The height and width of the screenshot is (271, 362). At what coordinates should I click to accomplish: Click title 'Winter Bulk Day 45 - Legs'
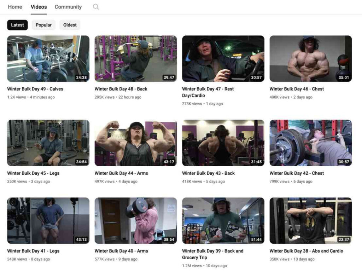pos(33,173)
